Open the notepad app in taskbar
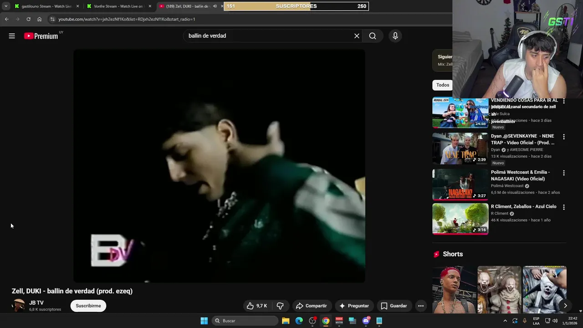583x328 pixels. click(379, 321)
